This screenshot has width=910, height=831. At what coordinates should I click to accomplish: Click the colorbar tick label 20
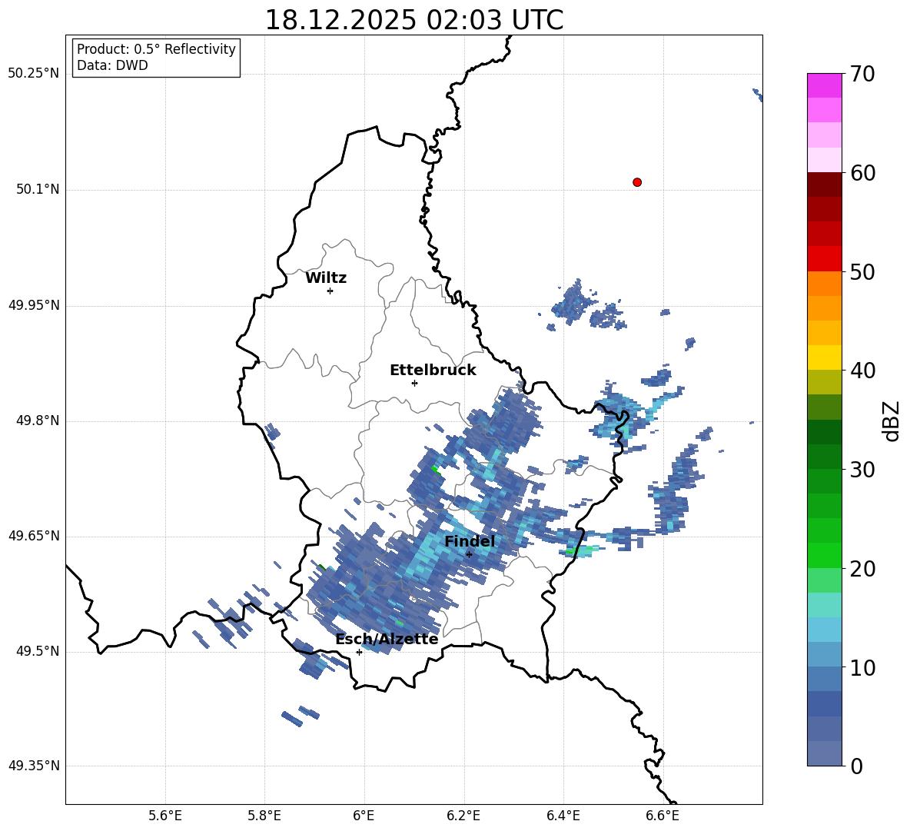(862, 569)
